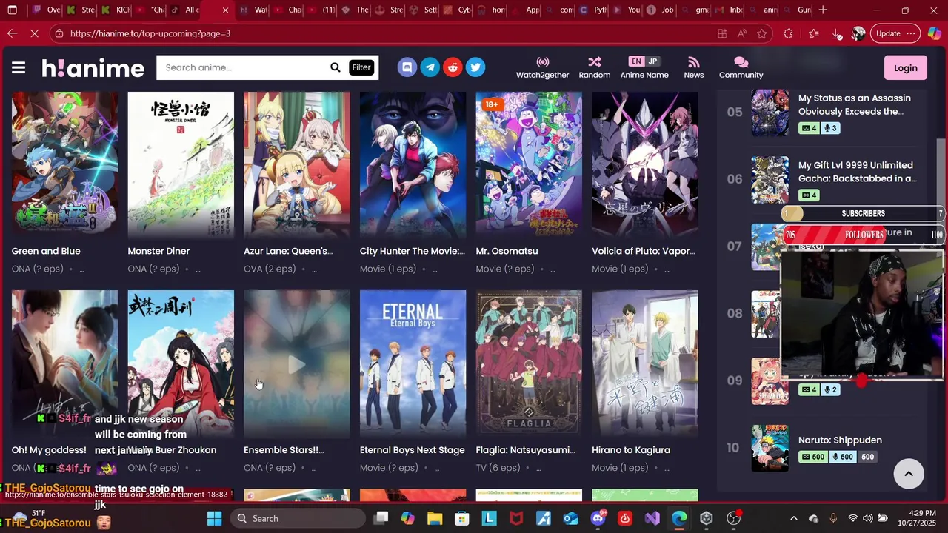Screen dimensions: 948x533
Task: Open Naruto: Shippuden sidebar link
Action: tap(840, 440)
